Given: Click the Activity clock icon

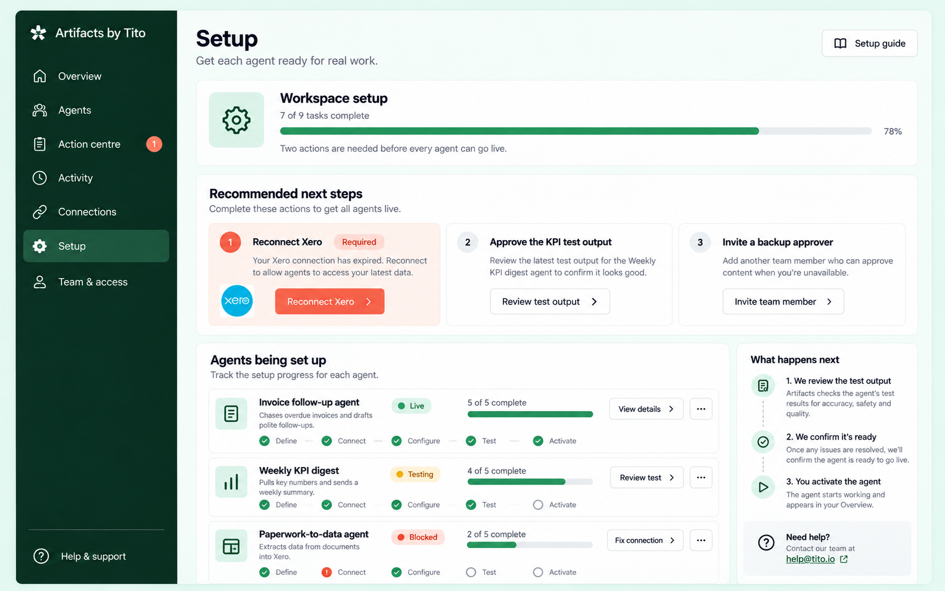Looking at the screenshot, I should (x=40, y=178).
